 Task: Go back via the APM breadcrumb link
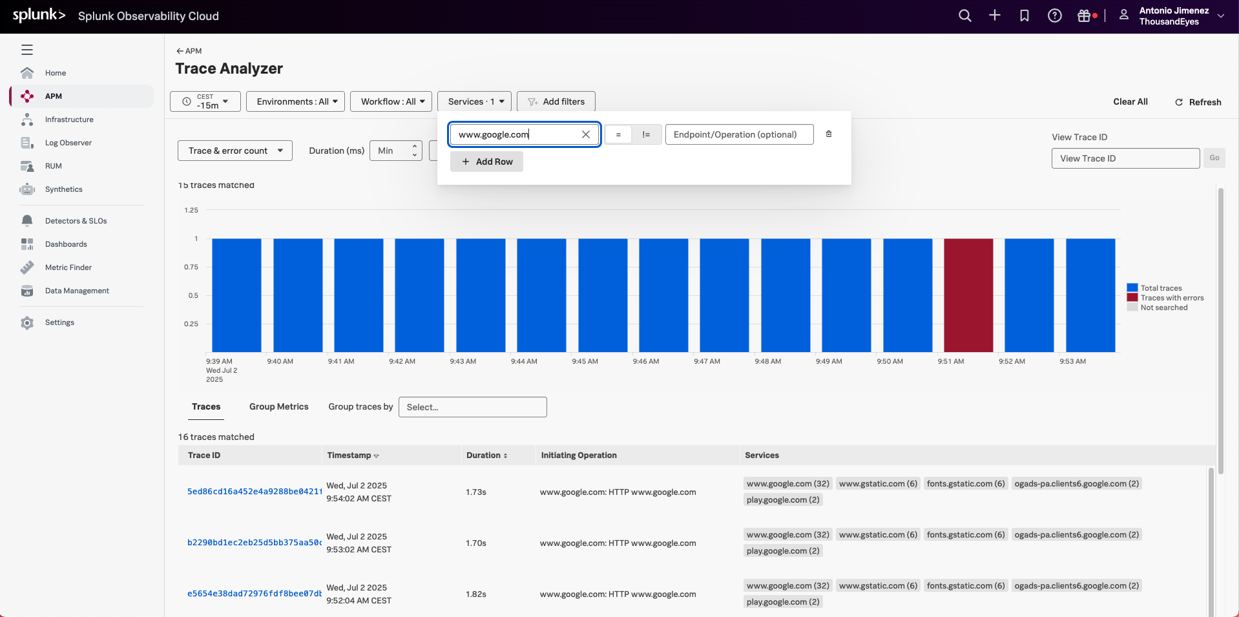[189, 51]
